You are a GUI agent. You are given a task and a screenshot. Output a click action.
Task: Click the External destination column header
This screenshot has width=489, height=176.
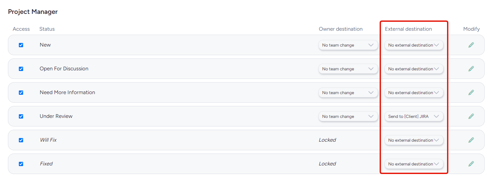click(408, 29)
